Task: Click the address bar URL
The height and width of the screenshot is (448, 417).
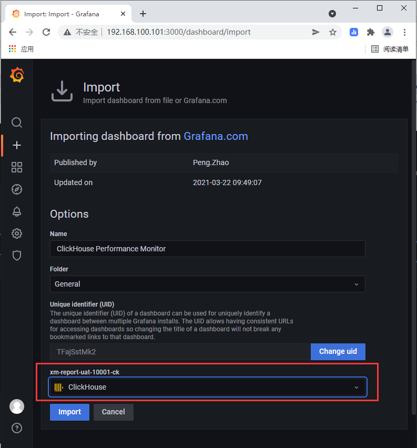Action: (179, 32)
